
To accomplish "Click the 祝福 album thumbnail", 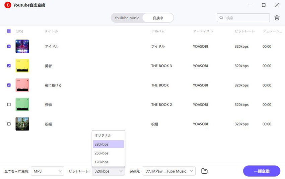I will pos(22,124).
